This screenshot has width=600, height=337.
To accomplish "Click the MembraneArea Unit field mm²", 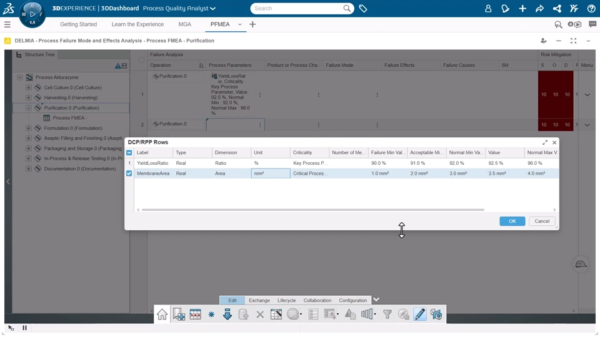I will coord(271,173).
